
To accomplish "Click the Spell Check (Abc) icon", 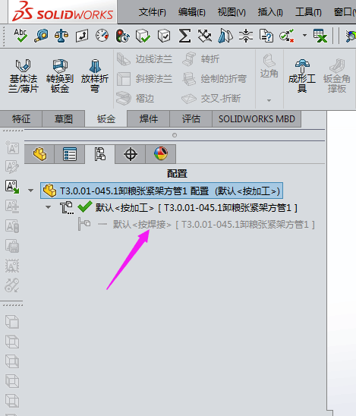I will pos(20,36).
